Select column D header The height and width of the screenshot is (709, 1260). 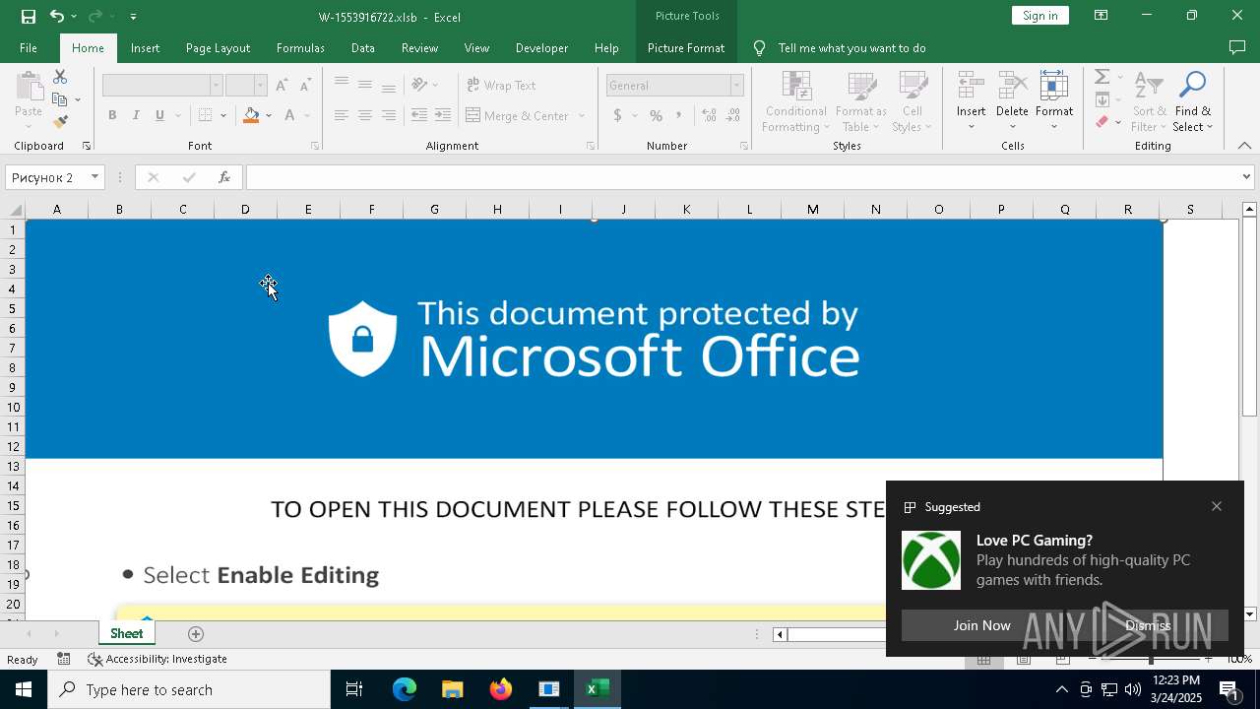point(245,209)
